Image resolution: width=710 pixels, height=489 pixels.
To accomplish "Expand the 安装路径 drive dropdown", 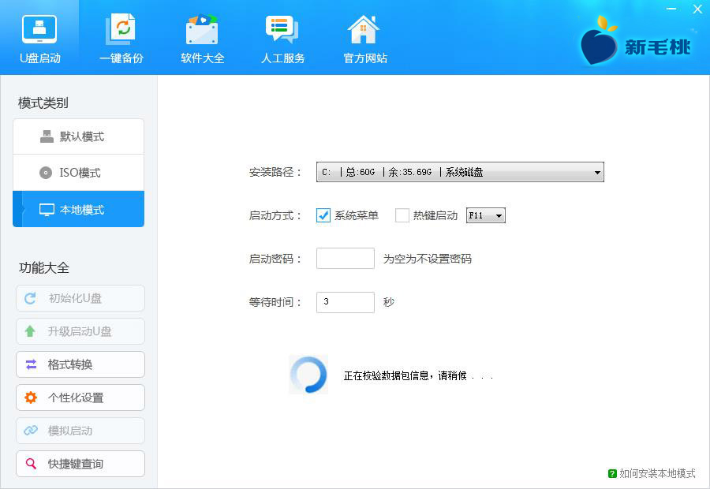I will (x=460, y=172).
